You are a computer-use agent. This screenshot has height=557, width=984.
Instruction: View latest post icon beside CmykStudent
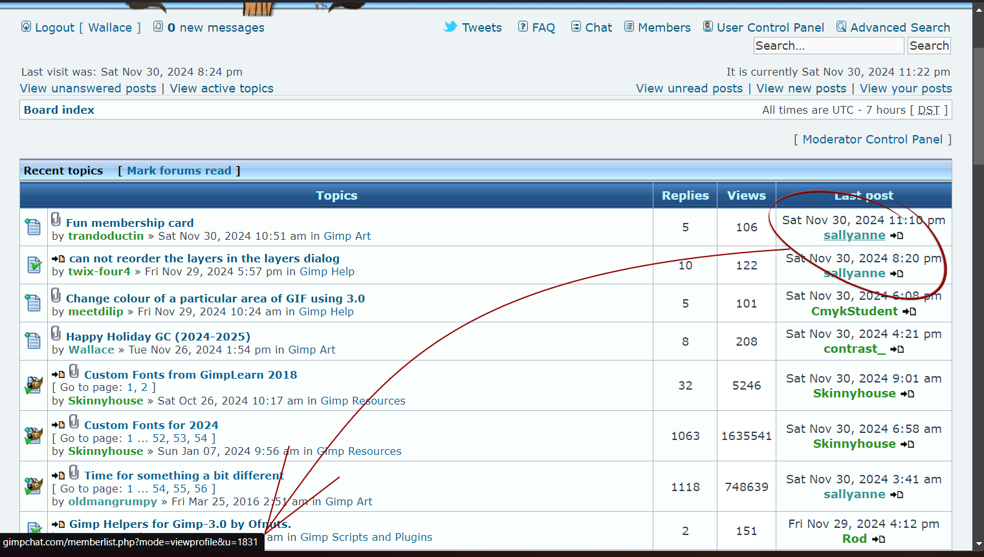[x=910, y=311]
